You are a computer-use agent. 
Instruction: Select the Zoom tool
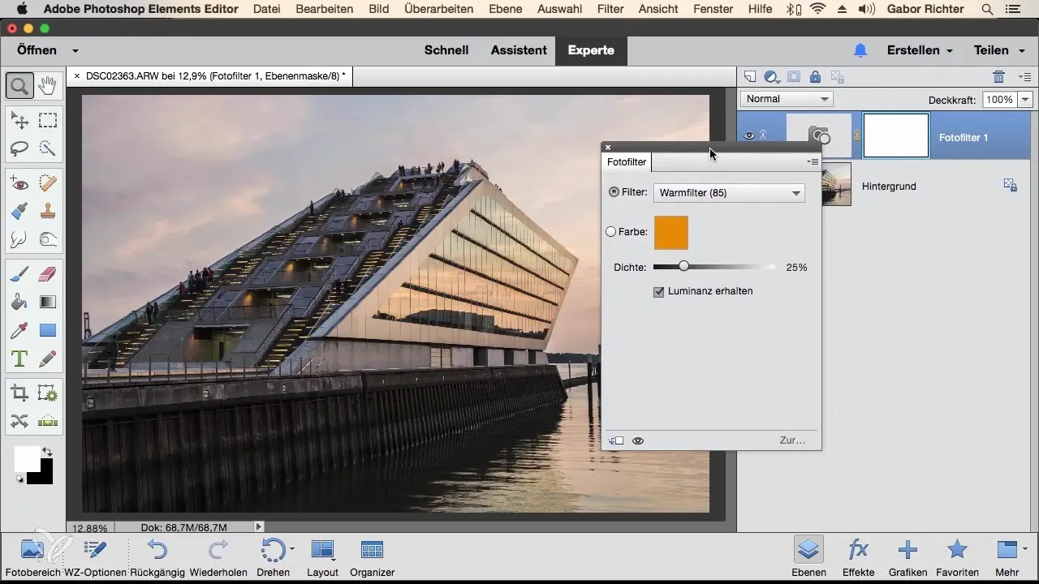point(19,84)
